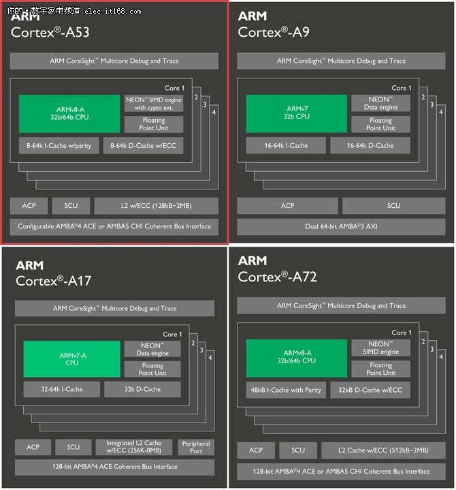This screenshot has width=456, height=490.
Task: Click the green ARMv8-A 32b/64b CPU block in Cortex-A72
Action: pos(297,358)
